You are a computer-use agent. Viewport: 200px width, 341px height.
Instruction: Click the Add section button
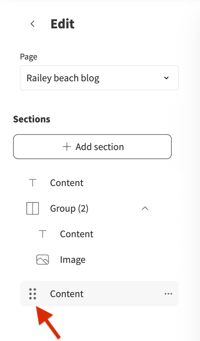pyautogui.click(x=92, y=147)
